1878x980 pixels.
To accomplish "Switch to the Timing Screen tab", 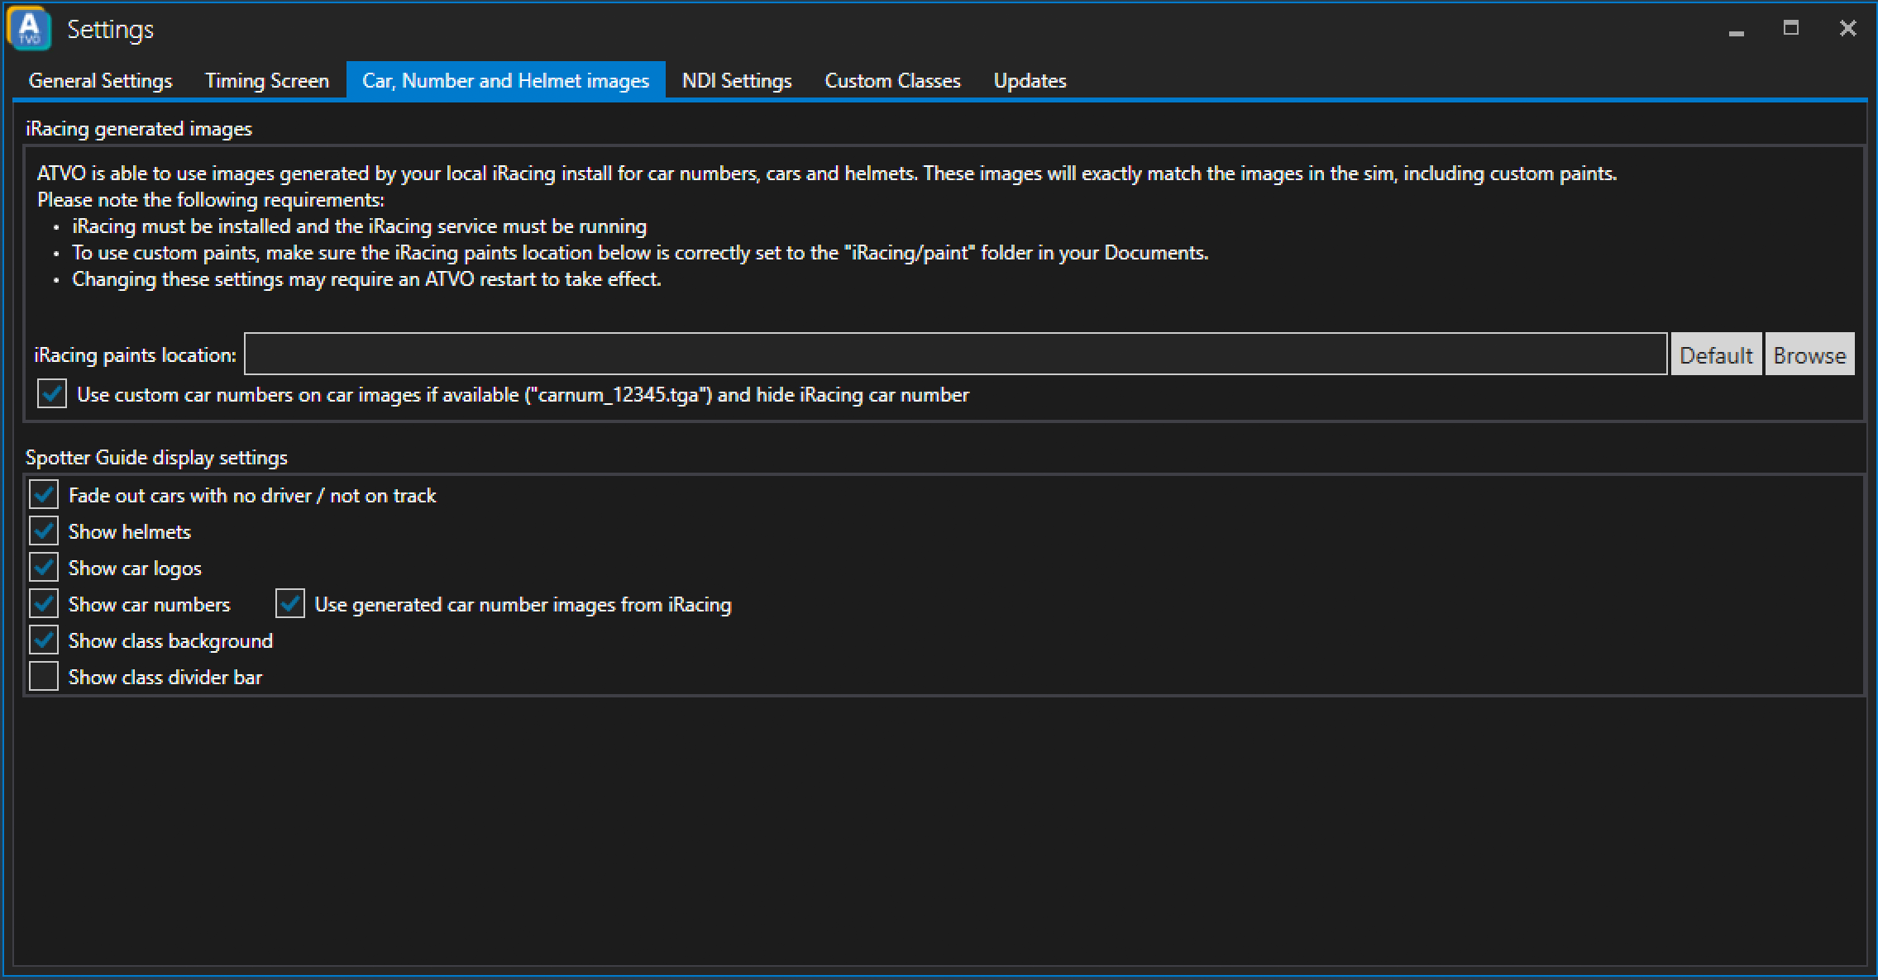I will [267, 81].
